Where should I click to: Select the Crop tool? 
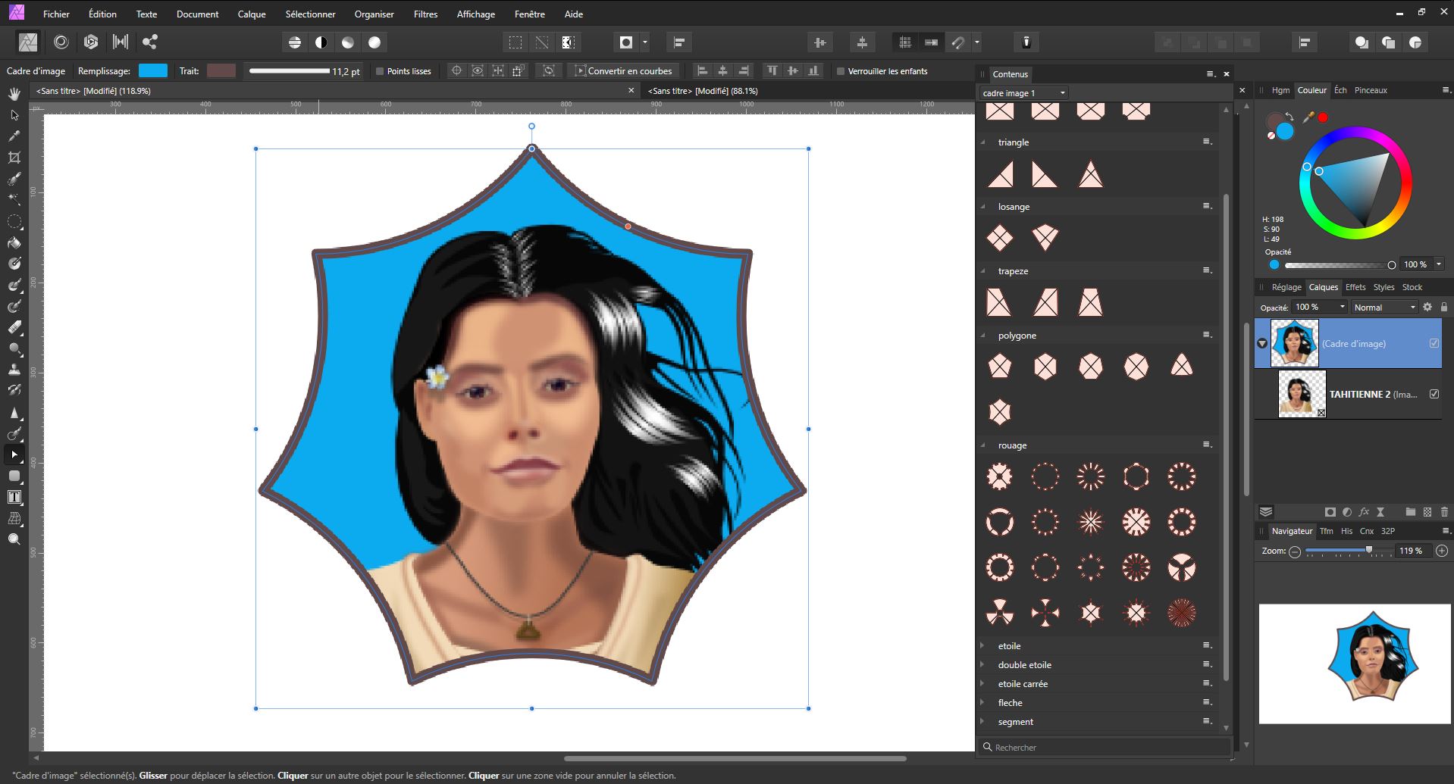point(14,158)
